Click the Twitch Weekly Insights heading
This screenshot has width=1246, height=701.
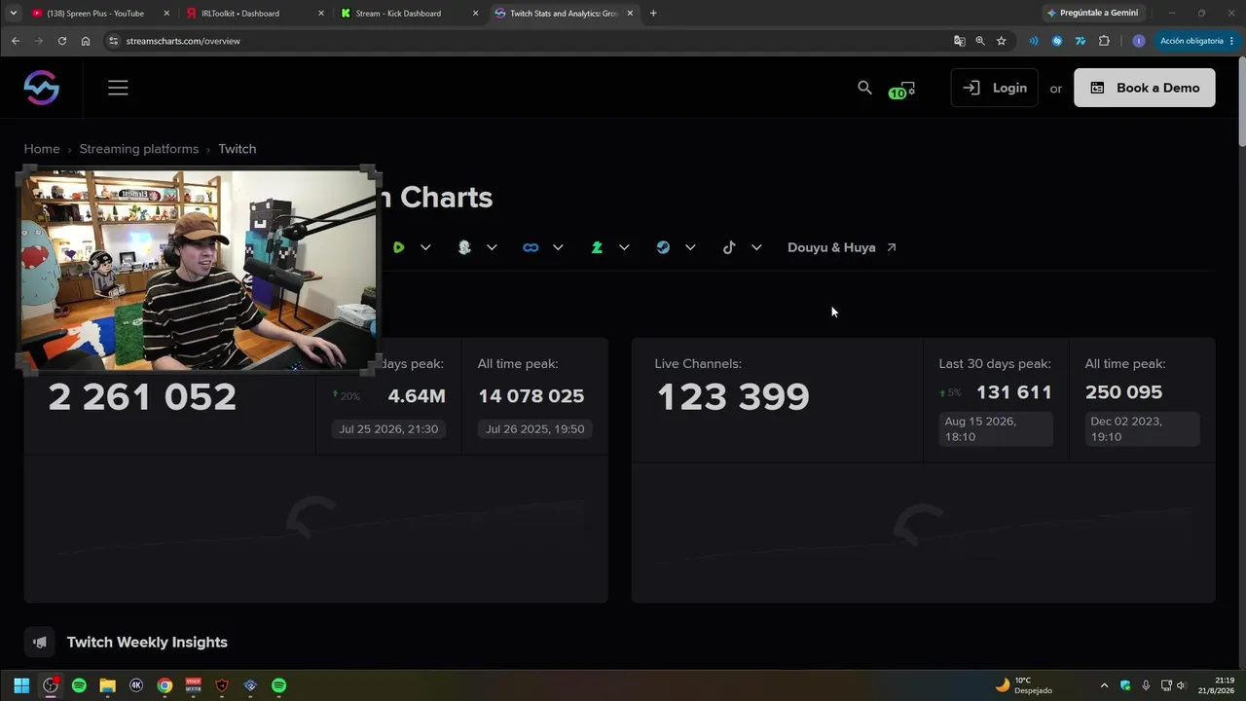point(147,643)
